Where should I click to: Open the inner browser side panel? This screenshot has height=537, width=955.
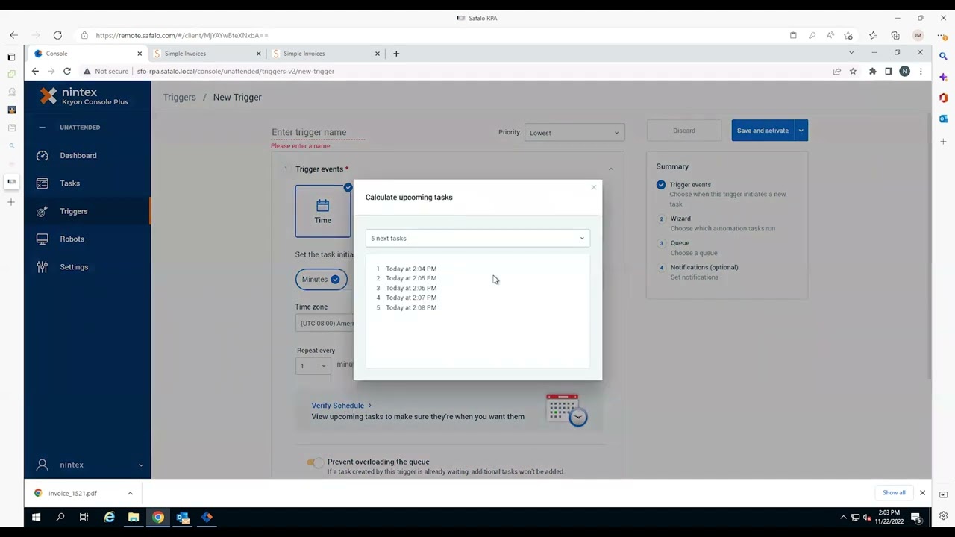click(889, 72)
